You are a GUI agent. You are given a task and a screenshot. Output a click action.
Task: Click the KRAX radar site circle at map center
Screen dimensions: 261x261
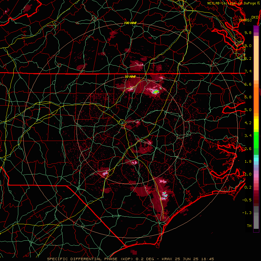click(122, 122)
